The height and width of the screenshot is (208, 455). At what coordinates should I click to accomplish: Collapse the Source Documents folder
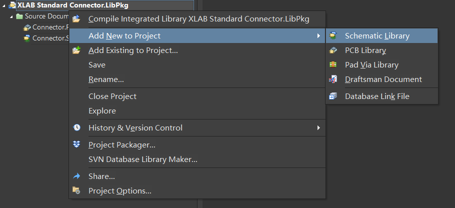tap(11, 16)
